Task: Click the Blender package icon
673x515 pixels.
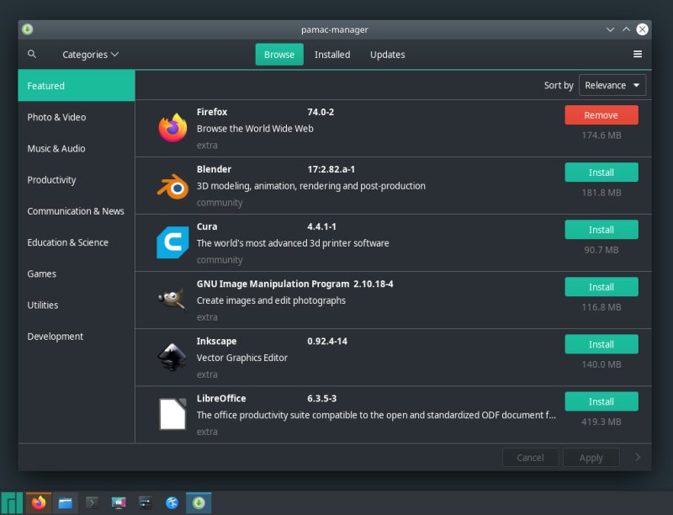Action: [172, 185]
